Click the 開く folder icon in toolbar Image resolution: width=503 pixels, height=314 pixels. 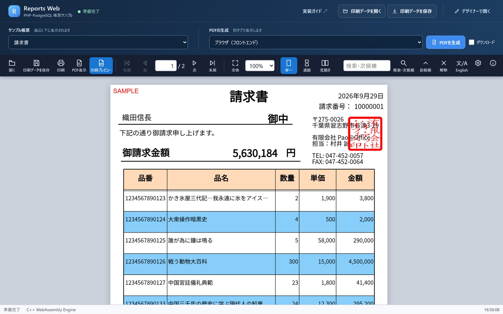coord(12,66)
